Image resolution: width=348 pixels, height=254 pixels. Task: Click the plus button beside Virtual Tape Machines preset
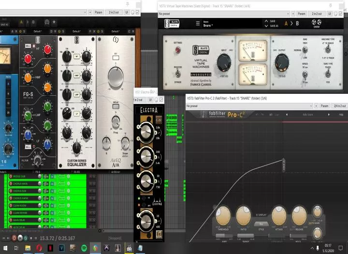(x=293, y=14)
